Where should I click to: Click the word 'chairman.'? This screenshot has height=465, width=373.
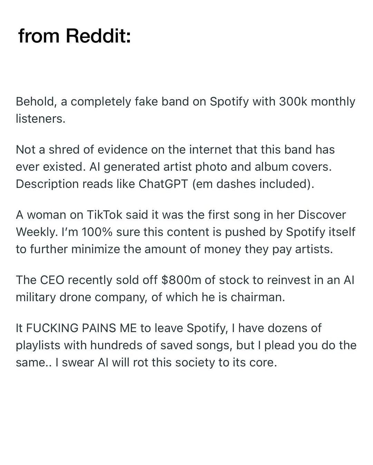(258, 297)
